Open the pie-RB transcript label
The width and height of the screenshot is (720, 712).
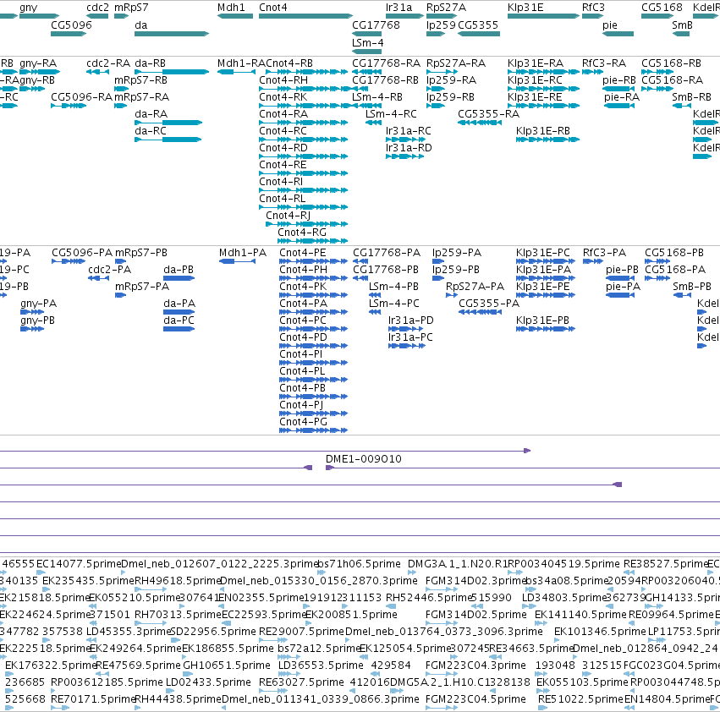(619, 79)
